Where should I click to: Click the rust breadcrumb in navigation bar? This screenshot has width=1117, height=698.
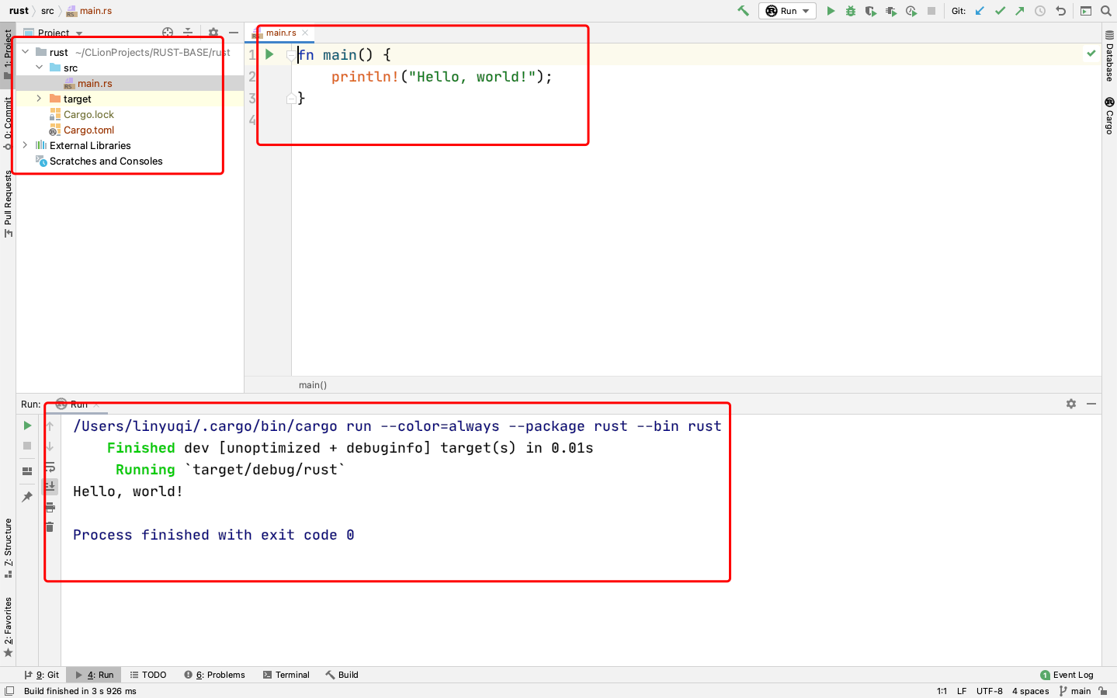(19, 11)
